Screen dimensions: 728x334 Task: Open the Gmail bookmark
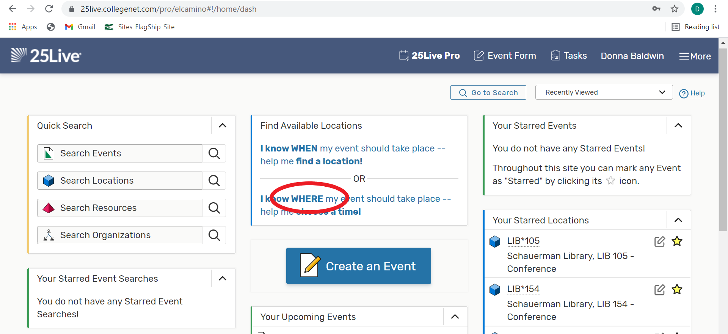click(x=80, y=27)
